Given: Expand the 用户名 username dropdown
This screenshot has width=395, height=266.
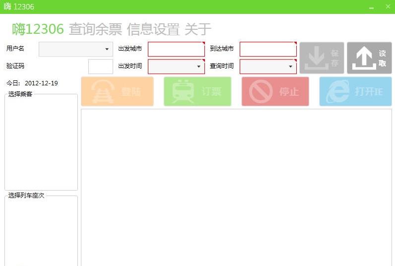Looking at the screenshot, I should tap(107, 49).
